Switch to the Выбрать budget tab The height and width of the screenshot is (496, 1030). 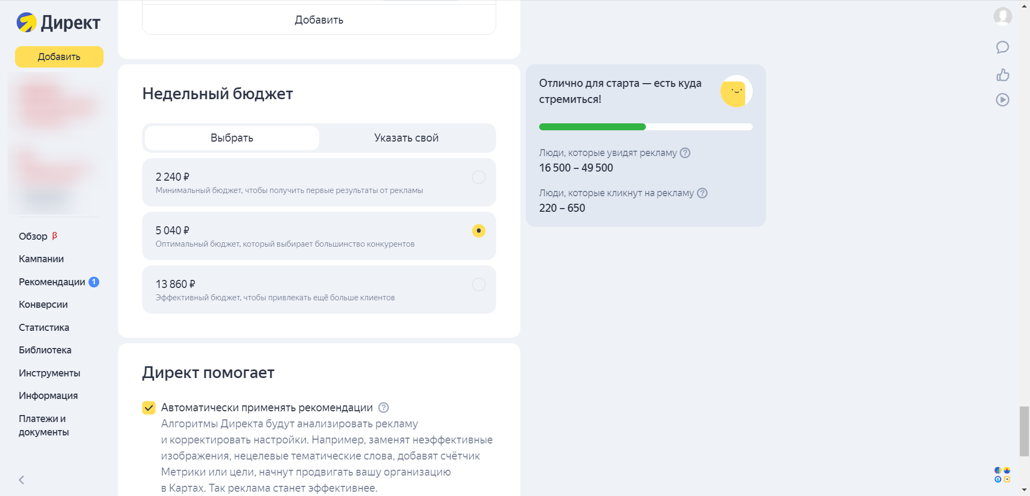click(232, 138)
